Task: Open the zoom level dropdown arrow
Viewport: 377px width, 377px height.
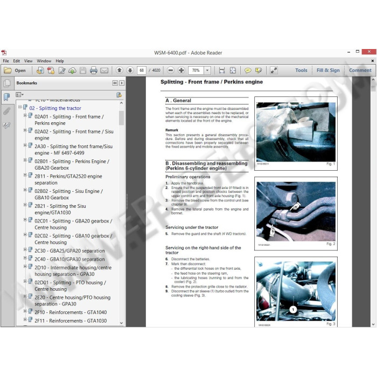Action: (x=207, y=70)
